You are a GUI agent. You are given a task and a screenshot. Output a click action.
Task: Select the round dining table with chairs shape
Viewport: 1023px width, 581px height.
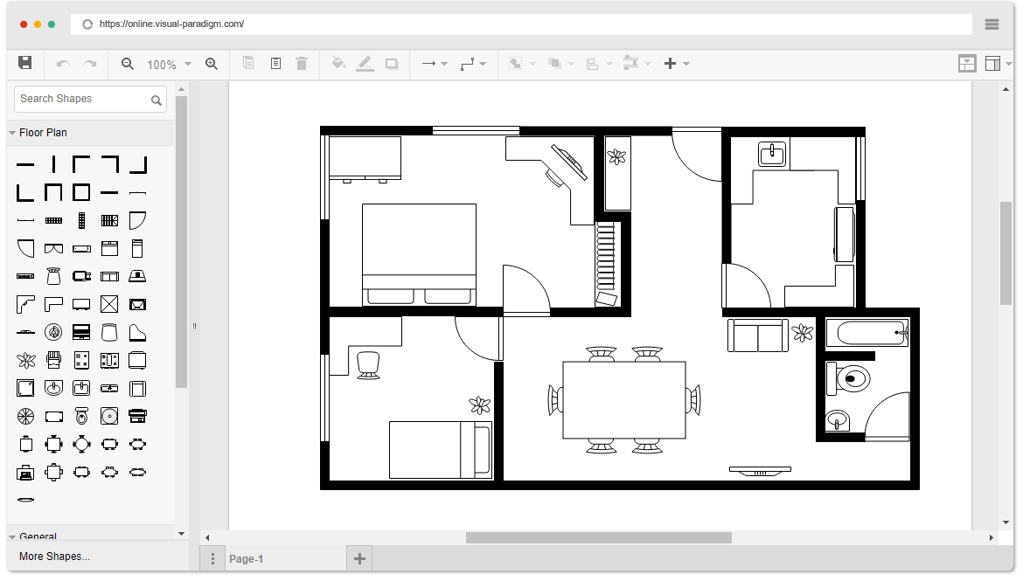point(81,444)
